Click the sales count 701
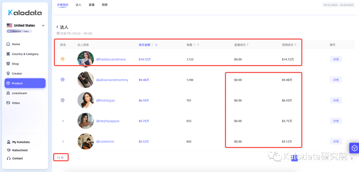 coord(189,100)
